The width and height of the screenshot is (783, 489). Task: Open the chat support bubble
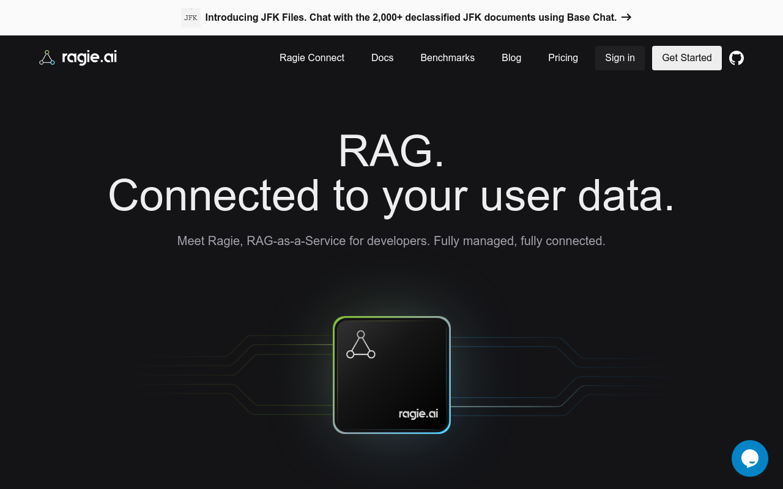coord(750,458)
